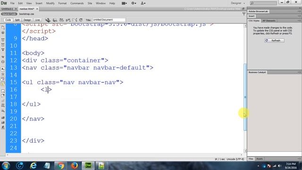Image resolution: width=302 pixels, height=170 pixels.
Task: Open the File menu
Action: (x=12, y=3)
